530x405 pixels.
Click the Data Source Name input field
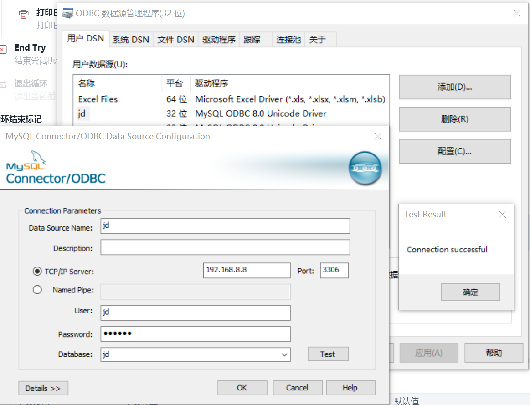pos(225,226)
